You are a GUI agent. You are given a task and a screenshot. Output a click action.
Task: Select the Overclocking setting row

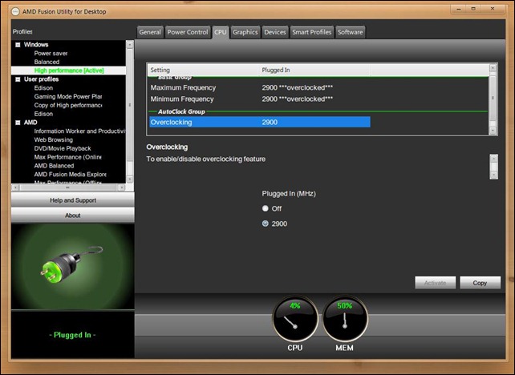click(259, 122)
